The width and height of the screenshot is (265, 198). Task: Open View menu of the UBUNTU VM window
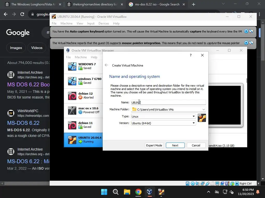pos(80,23)
